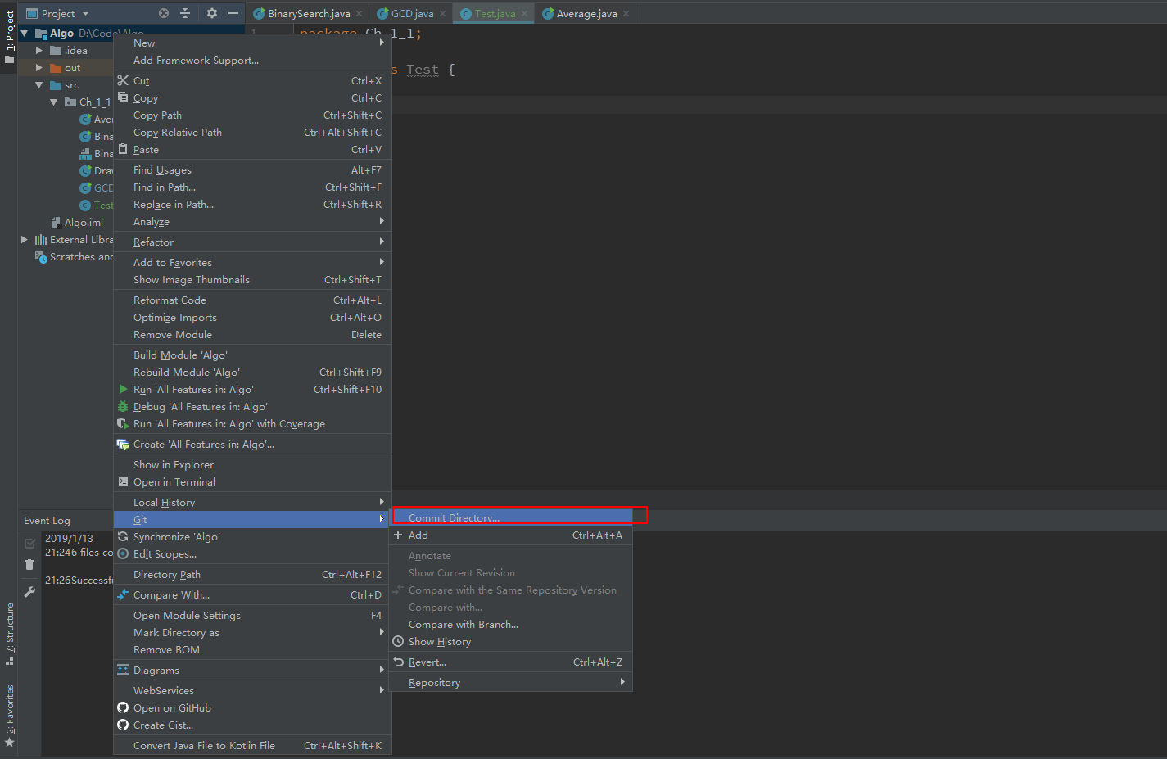Click the scroll-from-source locate icon
The image size is (1167, 759).
[164, 13]
